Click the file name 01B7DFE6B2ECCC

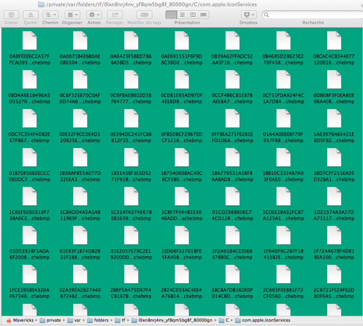[x=29, y=176]
